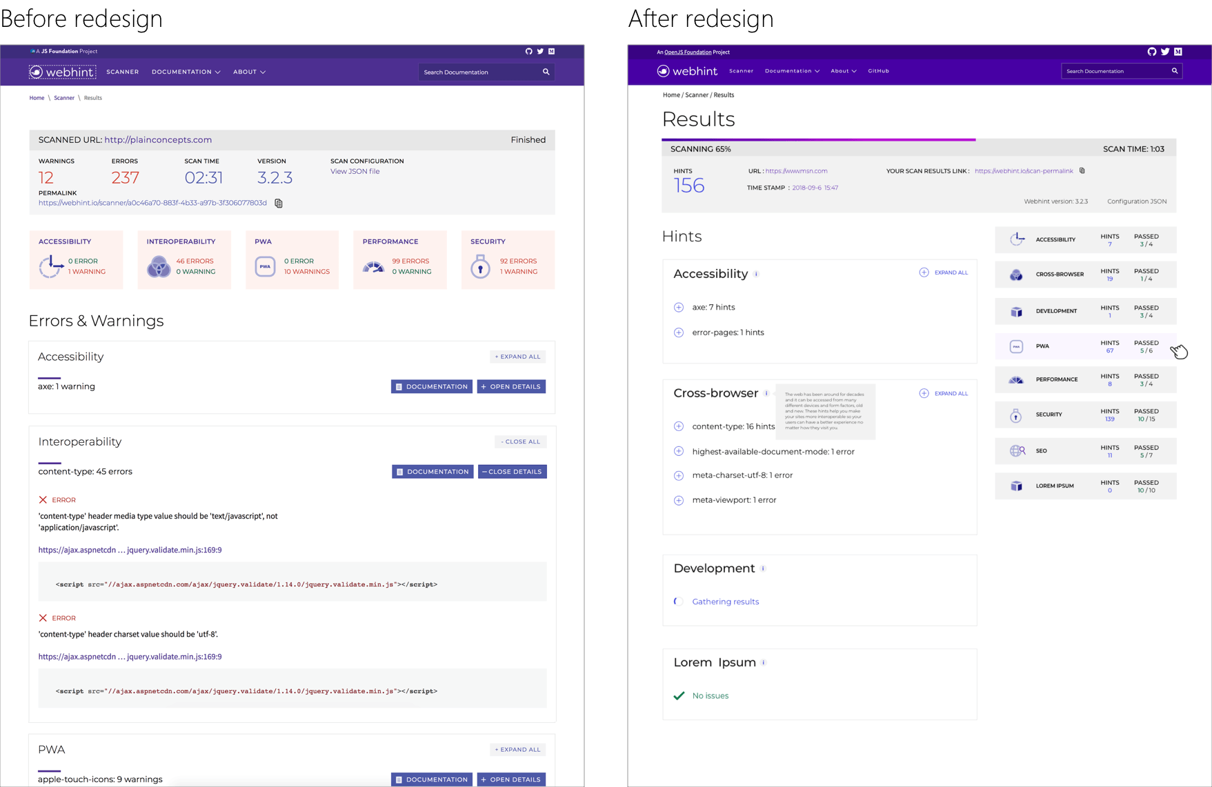
Task: Click Performance icon in the sidebar summary
Action: point(1016,379)
